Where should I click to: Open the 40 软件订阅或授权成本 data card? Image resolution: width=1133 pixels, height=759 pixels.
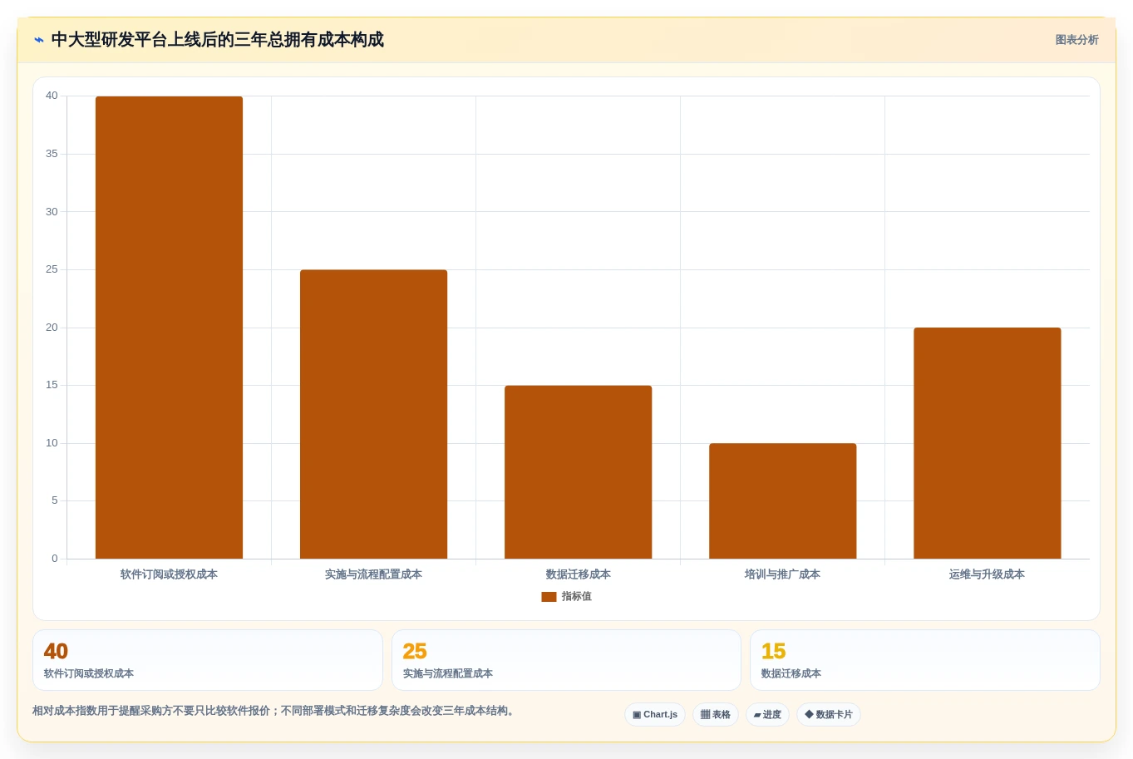pos(208,660)
